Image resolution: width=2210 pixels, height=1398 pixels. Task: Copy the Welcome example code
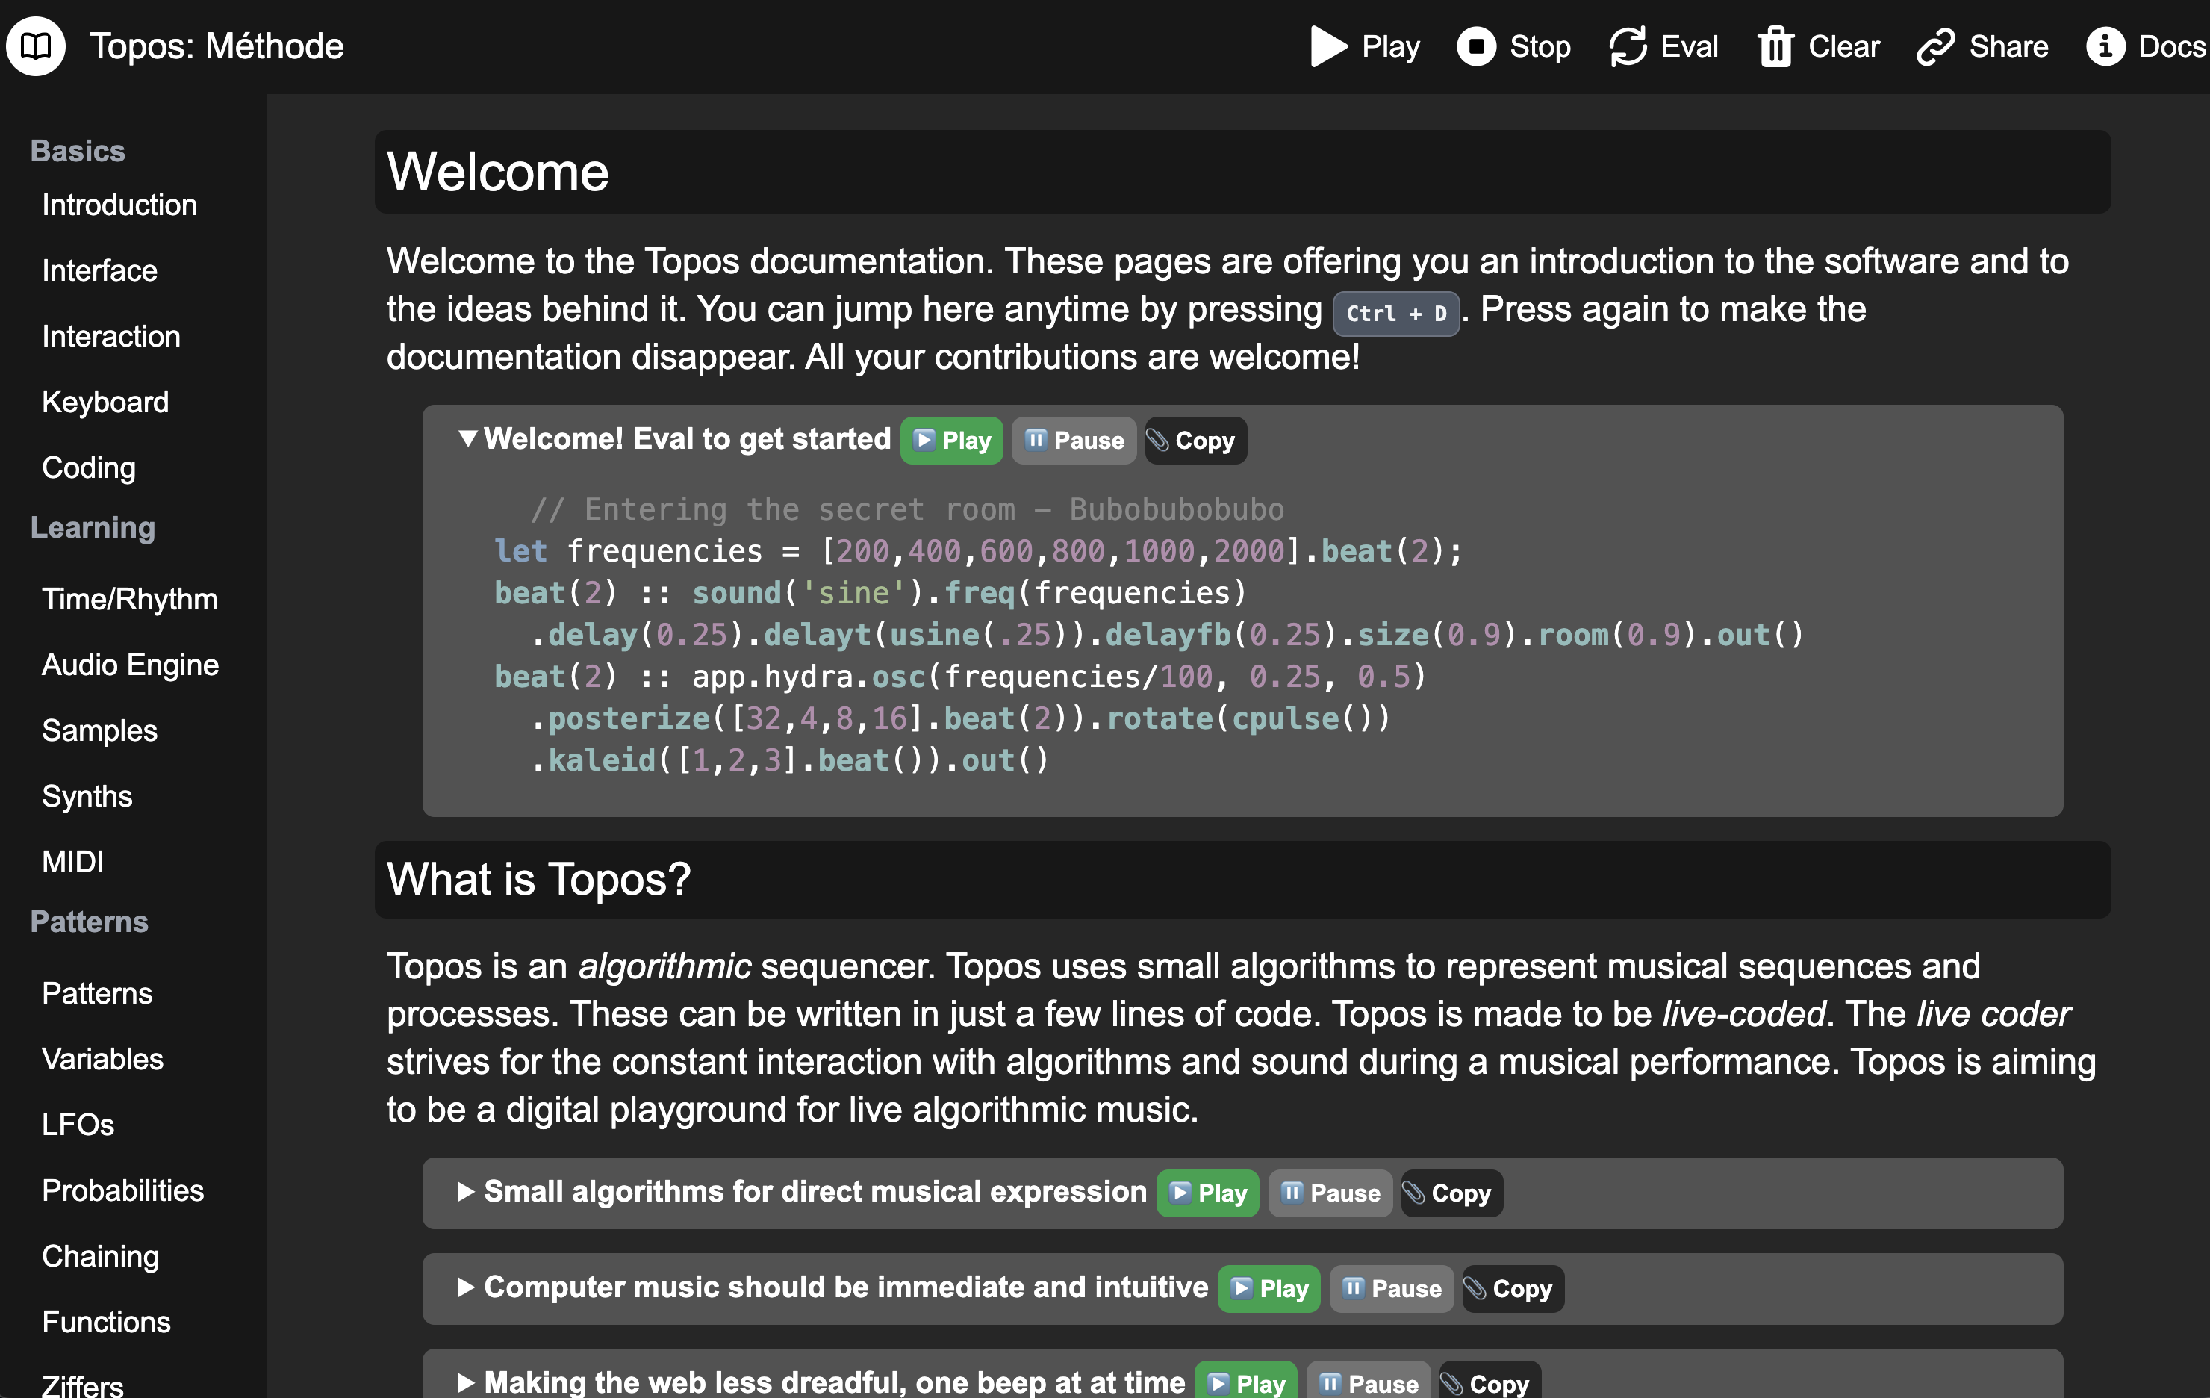[1195, 441]
